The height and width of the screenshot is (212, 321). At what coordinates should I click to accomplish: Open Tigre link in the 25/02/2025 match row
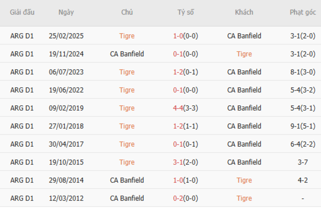(127, 36)
